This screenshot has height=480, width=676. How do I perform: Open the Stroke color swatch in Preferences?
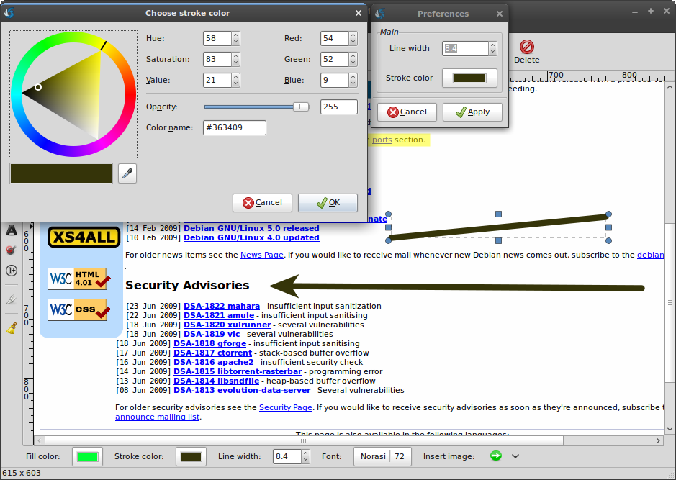[469, 78]
